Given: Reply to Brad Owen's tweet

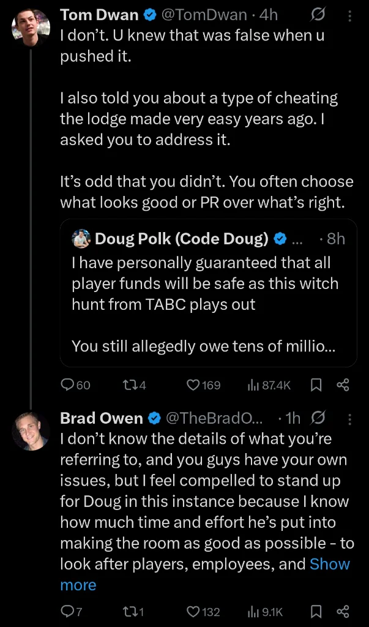Looking at the screenshot, I should coord(71,612).
